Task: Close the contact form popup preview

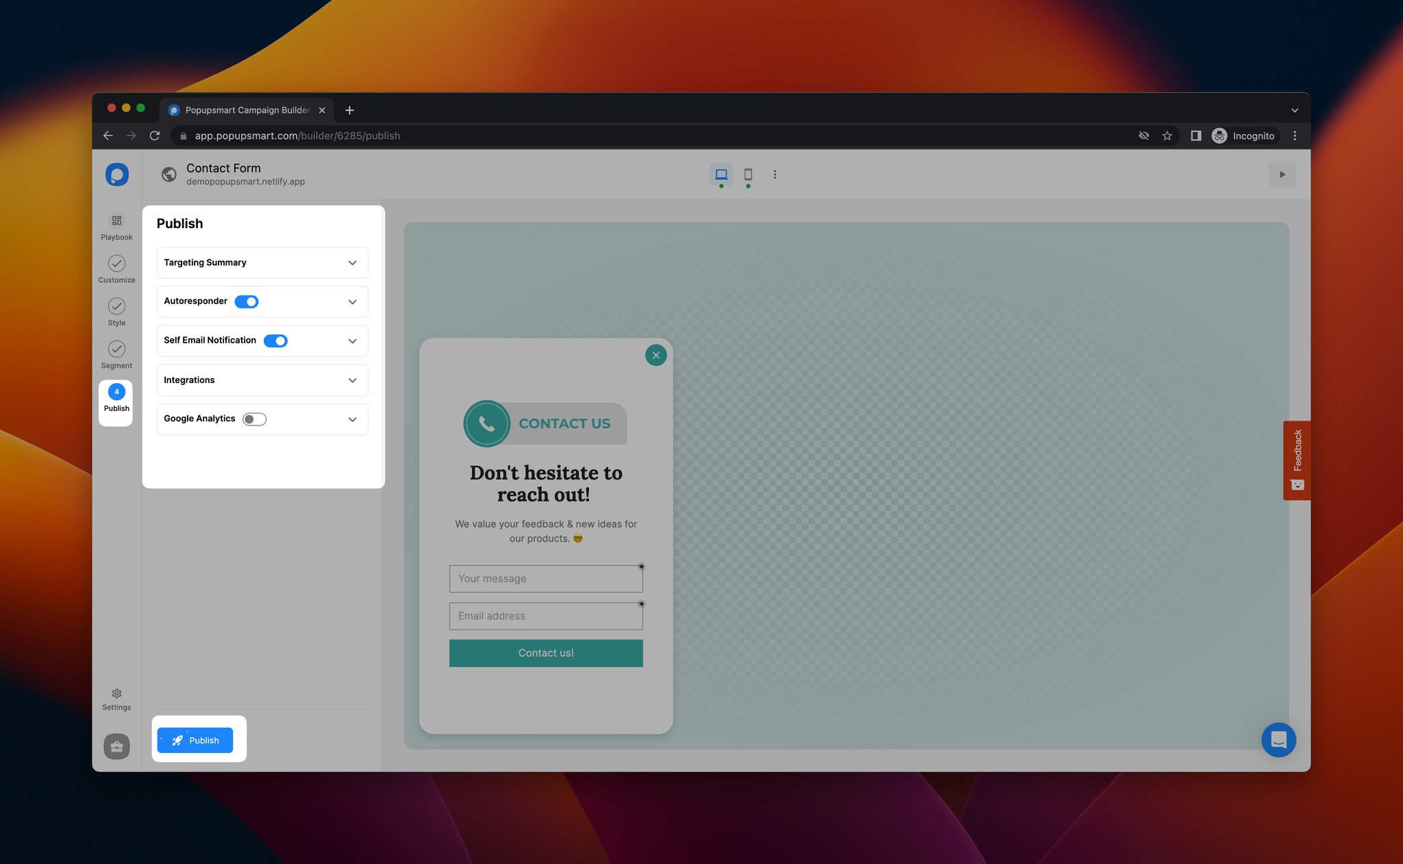Action: click(x=656, y=355)
